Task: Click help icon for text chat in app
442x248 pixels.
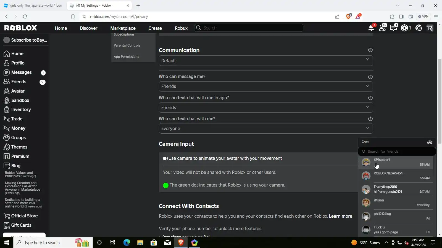Action: (370, 98)
